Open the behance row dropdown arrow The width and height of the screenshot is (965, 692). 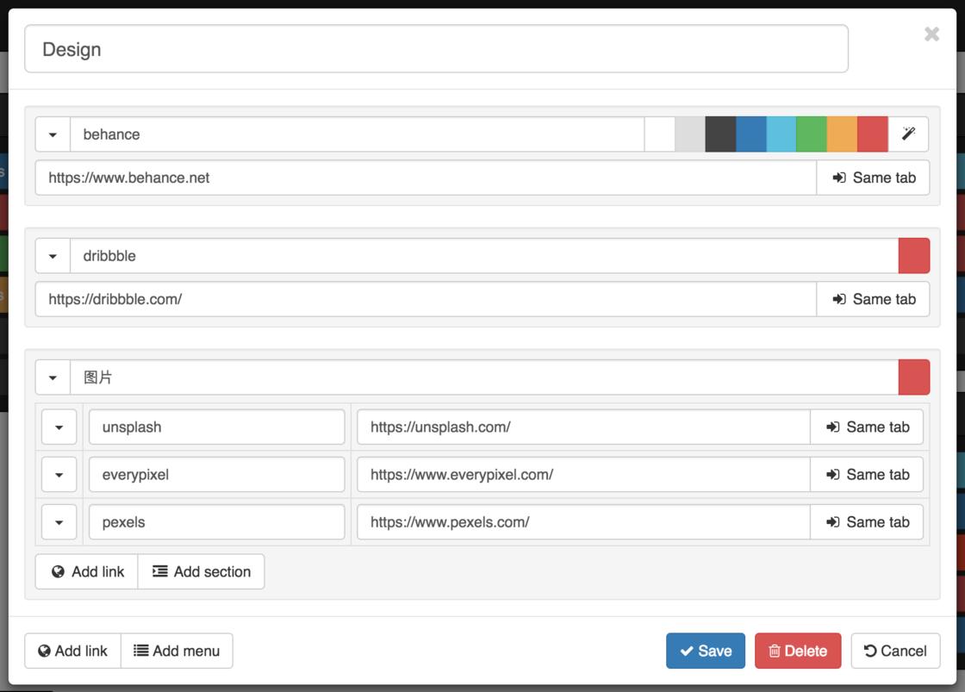pyautogui.click(x=53, y=134)
